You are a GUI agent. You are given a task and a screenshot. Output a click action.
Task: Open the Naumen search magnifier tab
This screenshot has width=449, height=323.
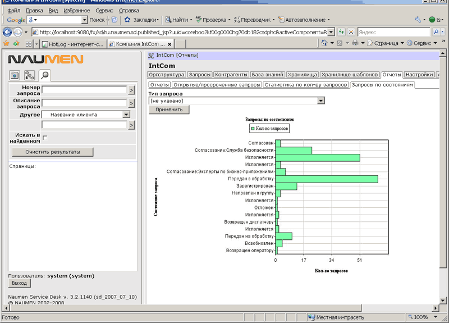click(45, 75)
